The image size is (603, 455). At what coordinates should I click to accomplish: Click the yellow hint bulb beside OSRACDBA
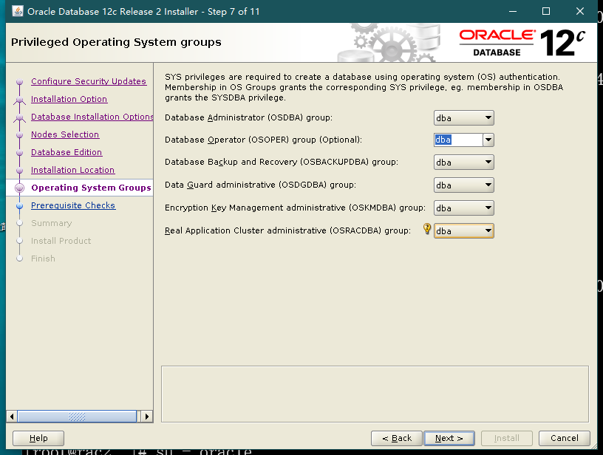[x=427, y=229]
